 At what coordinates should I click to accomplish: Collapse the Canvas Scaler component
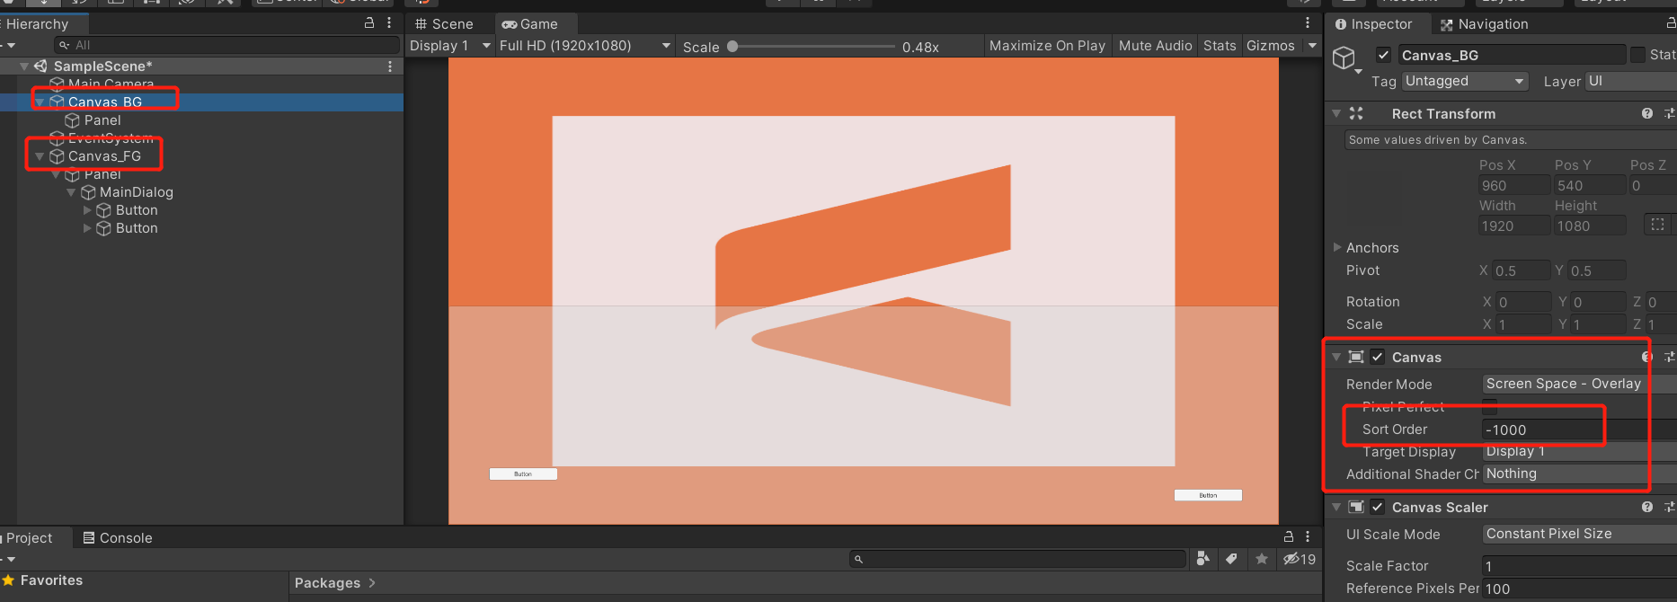[1336, 507]
